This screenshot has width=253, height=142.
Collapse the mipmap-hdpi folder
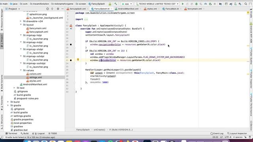[x=21, y=35]
